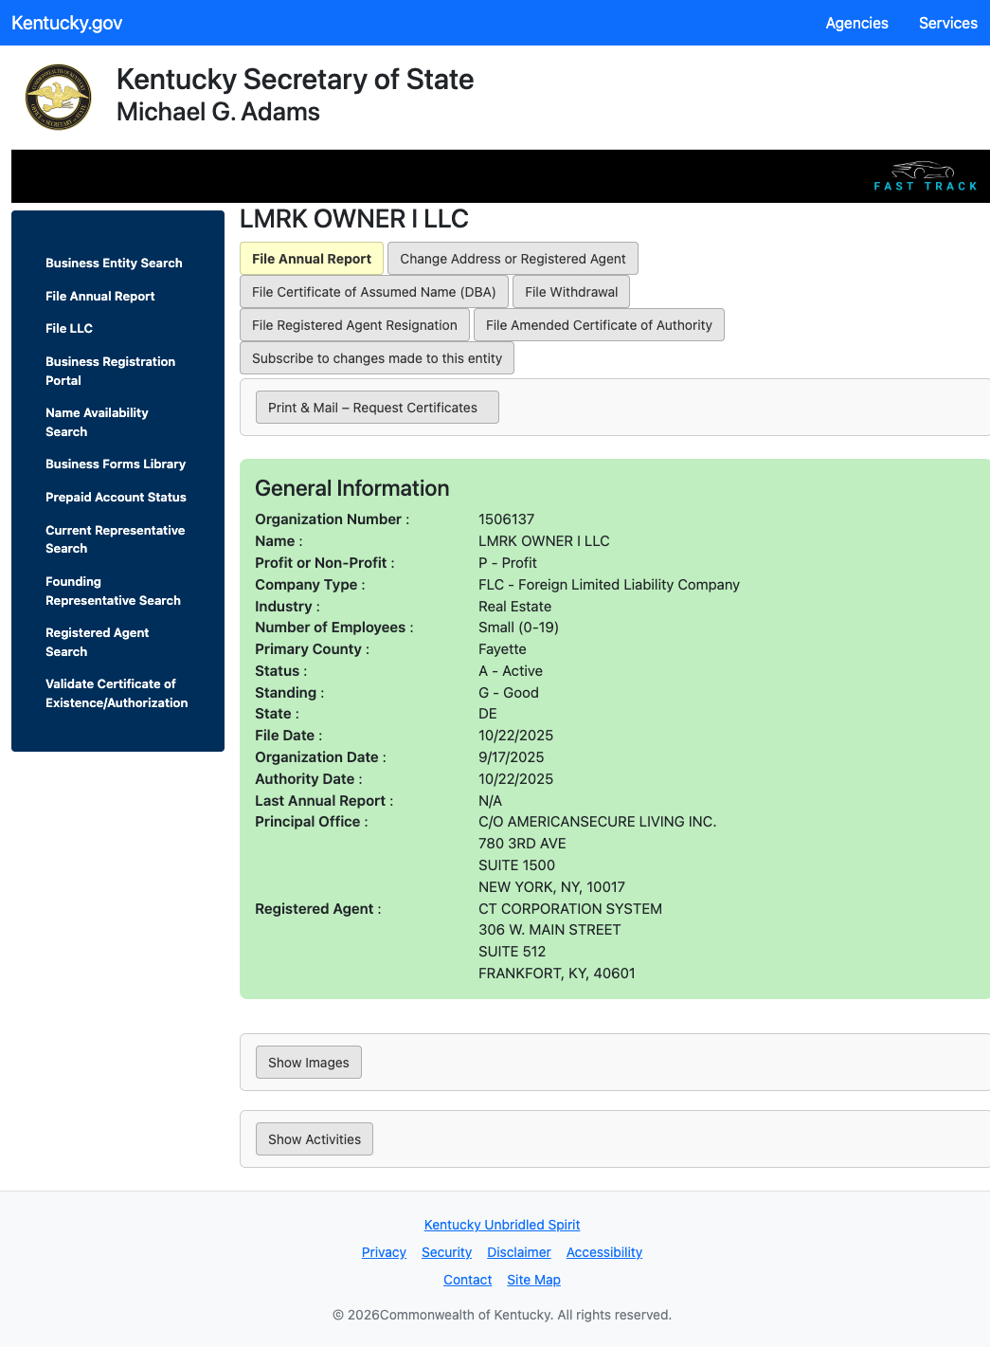Select organization number 1506137

coord(506,519)
